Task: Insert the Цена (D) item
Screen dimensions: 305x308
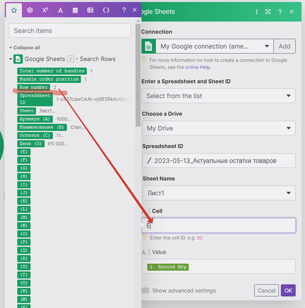Action: coord(31,144)
